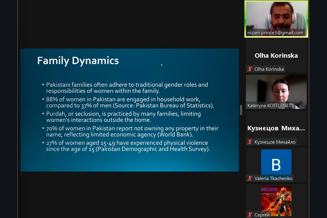Click the Кузнєцов Михайло name tag
Image resolution: width=327 pixels, height=218 pixels.
coord(275,142)
